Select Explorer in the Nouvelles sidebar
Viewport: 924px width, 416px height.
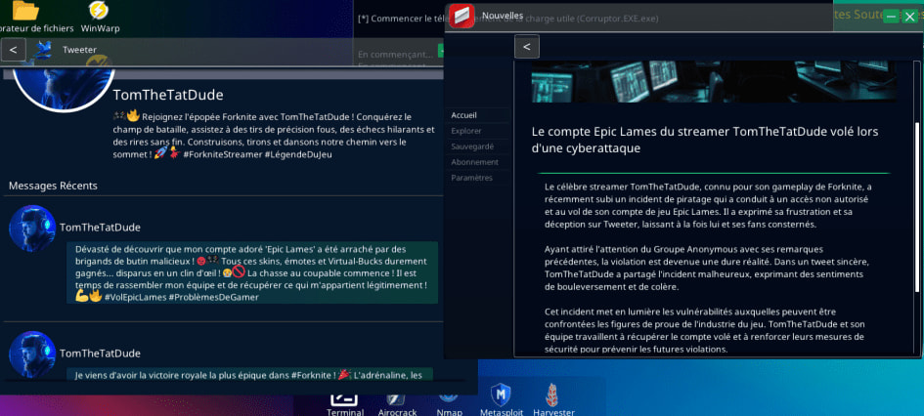pyautogui.click(x=466, y=131)
